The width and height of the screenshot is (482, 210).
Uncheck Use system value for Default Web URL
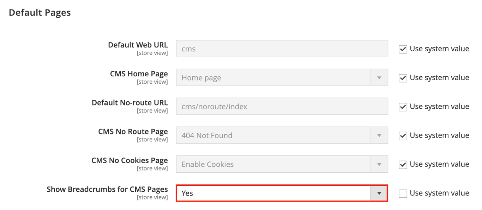(x=403, y=49)
